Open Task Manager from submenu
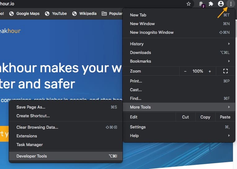The width and height of the screenshot is (237, 169). (66, 145)
